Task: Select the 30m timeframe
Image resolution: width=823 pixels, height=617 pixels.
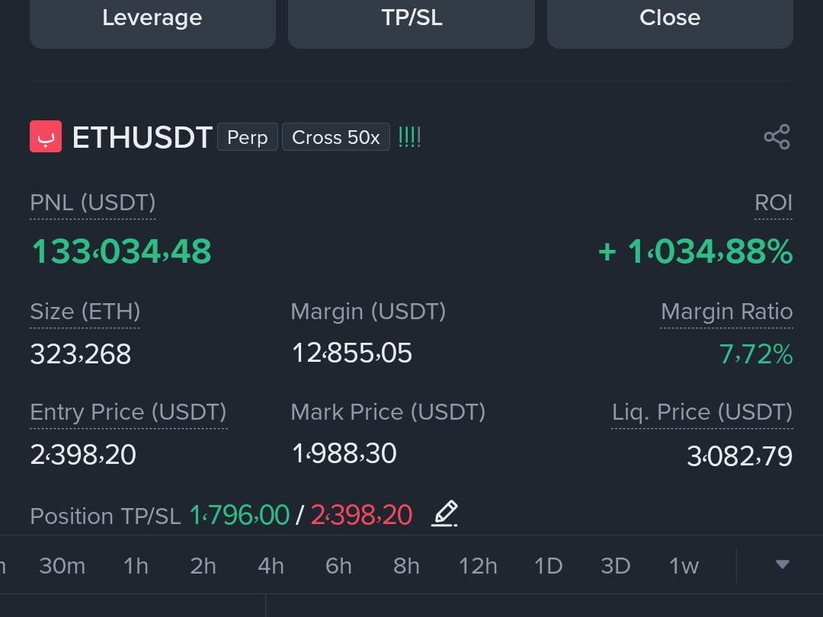Action: click(62, 566)
